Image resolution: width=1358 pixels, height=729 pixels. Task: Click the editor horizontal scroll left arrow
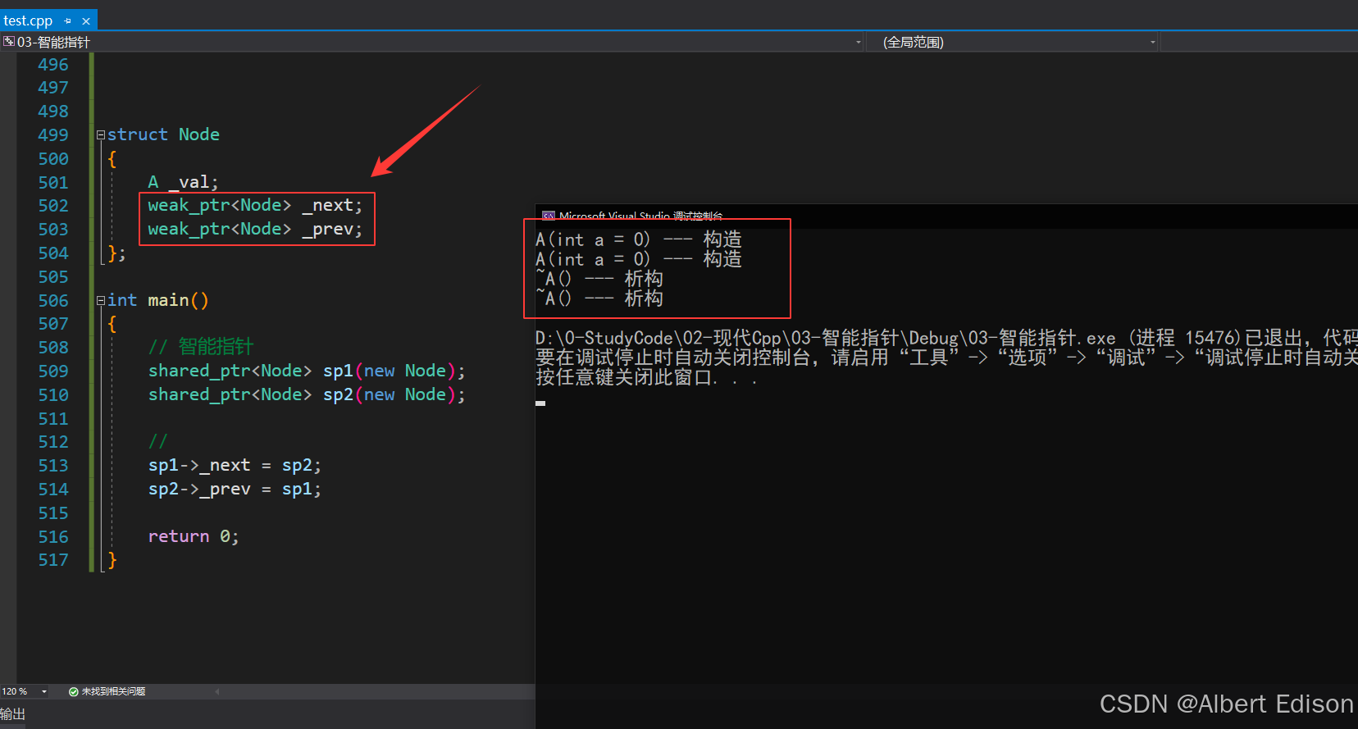(x=217, y=691)
